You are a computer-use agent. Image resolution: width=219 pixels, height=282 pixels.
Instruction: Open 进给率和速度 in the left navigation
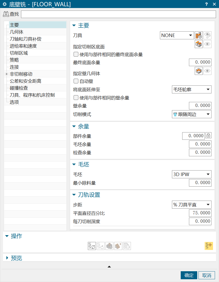tap(23, 46)
